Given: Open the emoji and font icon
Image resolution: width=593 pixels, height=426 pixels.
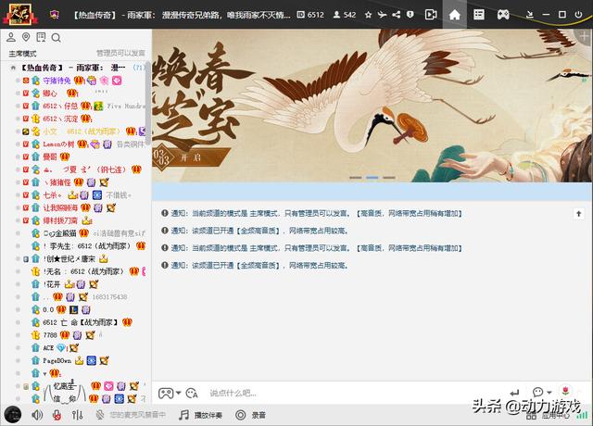Looking at the screenshot, I should click(x=192, y=393).
